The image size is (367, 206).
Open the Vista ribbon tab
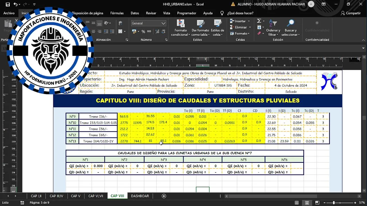tap(167, 13)
